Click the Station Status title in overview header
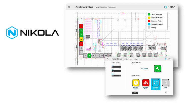The image size is (186, 110). click(85, 7)
